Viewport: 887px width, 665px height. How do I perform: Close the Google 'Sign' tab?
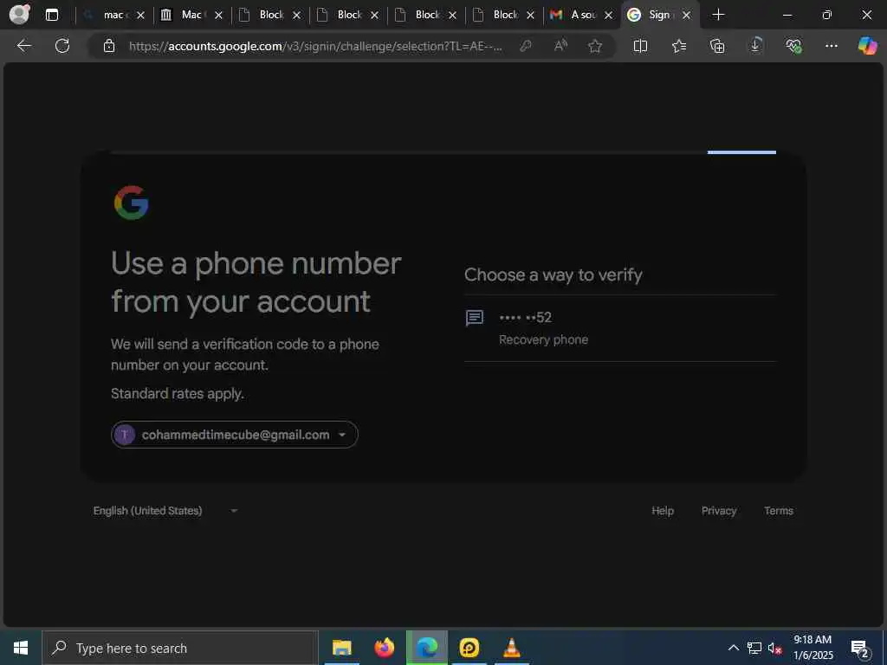[x=686, y=16]
